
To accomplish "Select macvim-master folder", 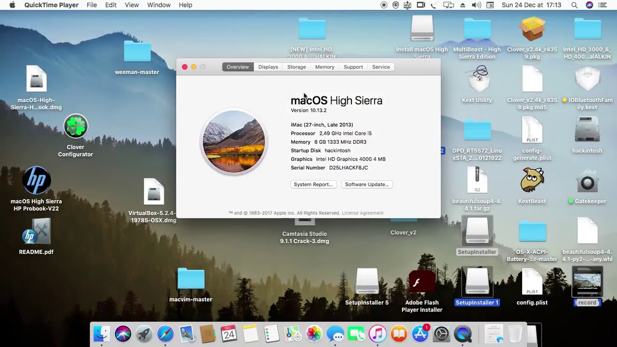I will pos(191,280).
